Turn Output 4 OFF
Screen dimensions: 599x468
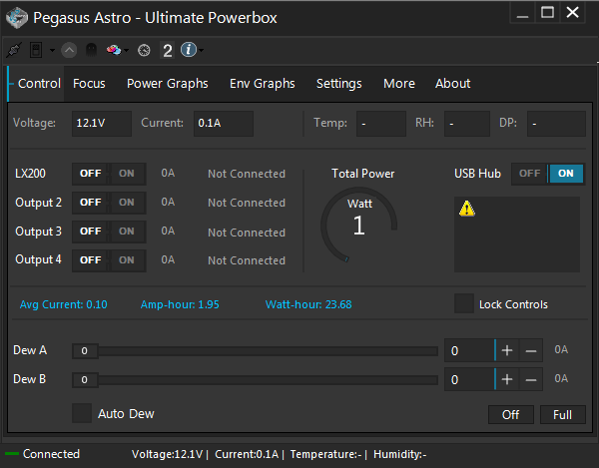91,260
